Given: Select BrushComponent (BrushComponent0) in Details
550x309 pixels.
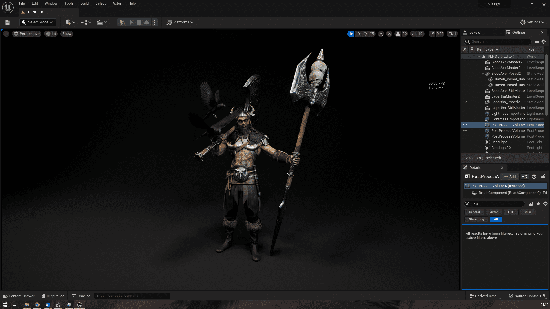Looking at the screenshot, I should [509, 193].
